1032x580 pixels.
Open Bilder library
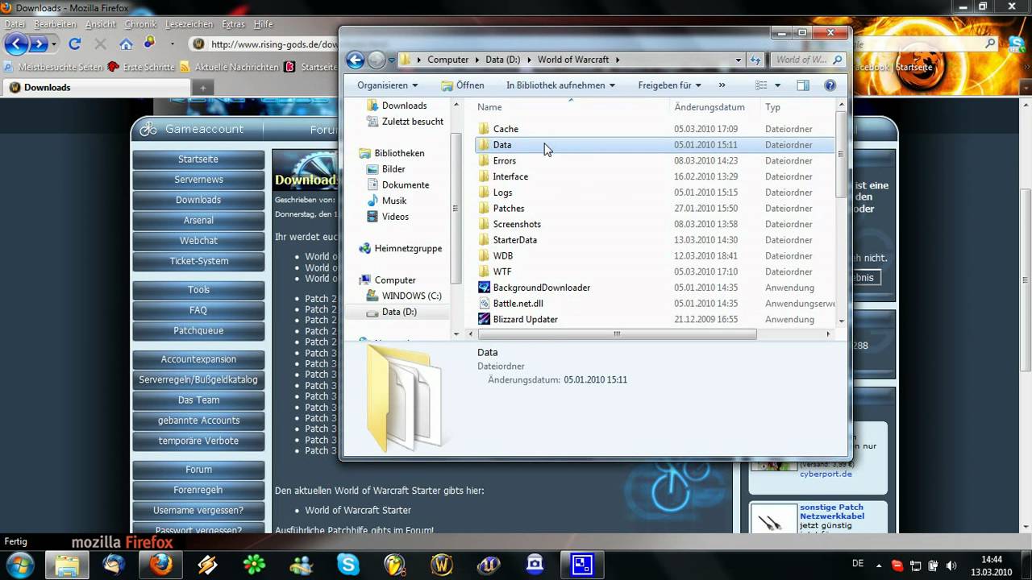tap(393, 169)
